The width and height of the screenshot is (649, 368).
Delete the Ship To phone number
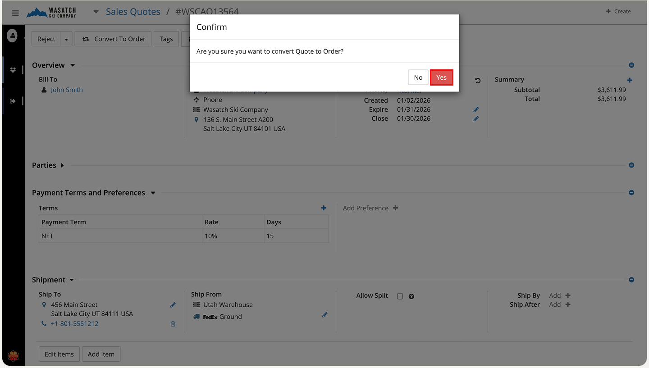pos(173,323)
